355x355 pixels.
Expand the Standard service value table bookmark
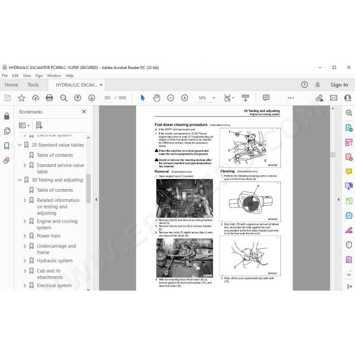click(x=25, y=165)
